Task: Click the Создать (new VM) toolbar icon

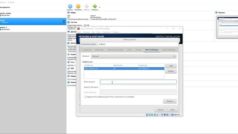Action: click(x=70, y=6)
